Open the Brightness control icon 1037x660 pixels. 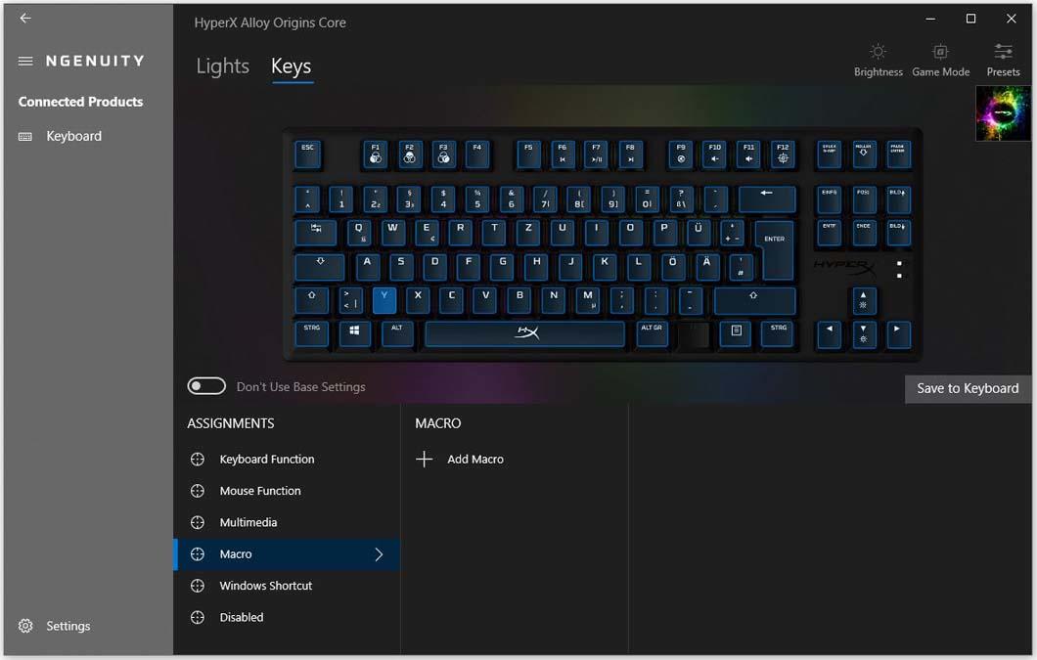tap(878, 52)
